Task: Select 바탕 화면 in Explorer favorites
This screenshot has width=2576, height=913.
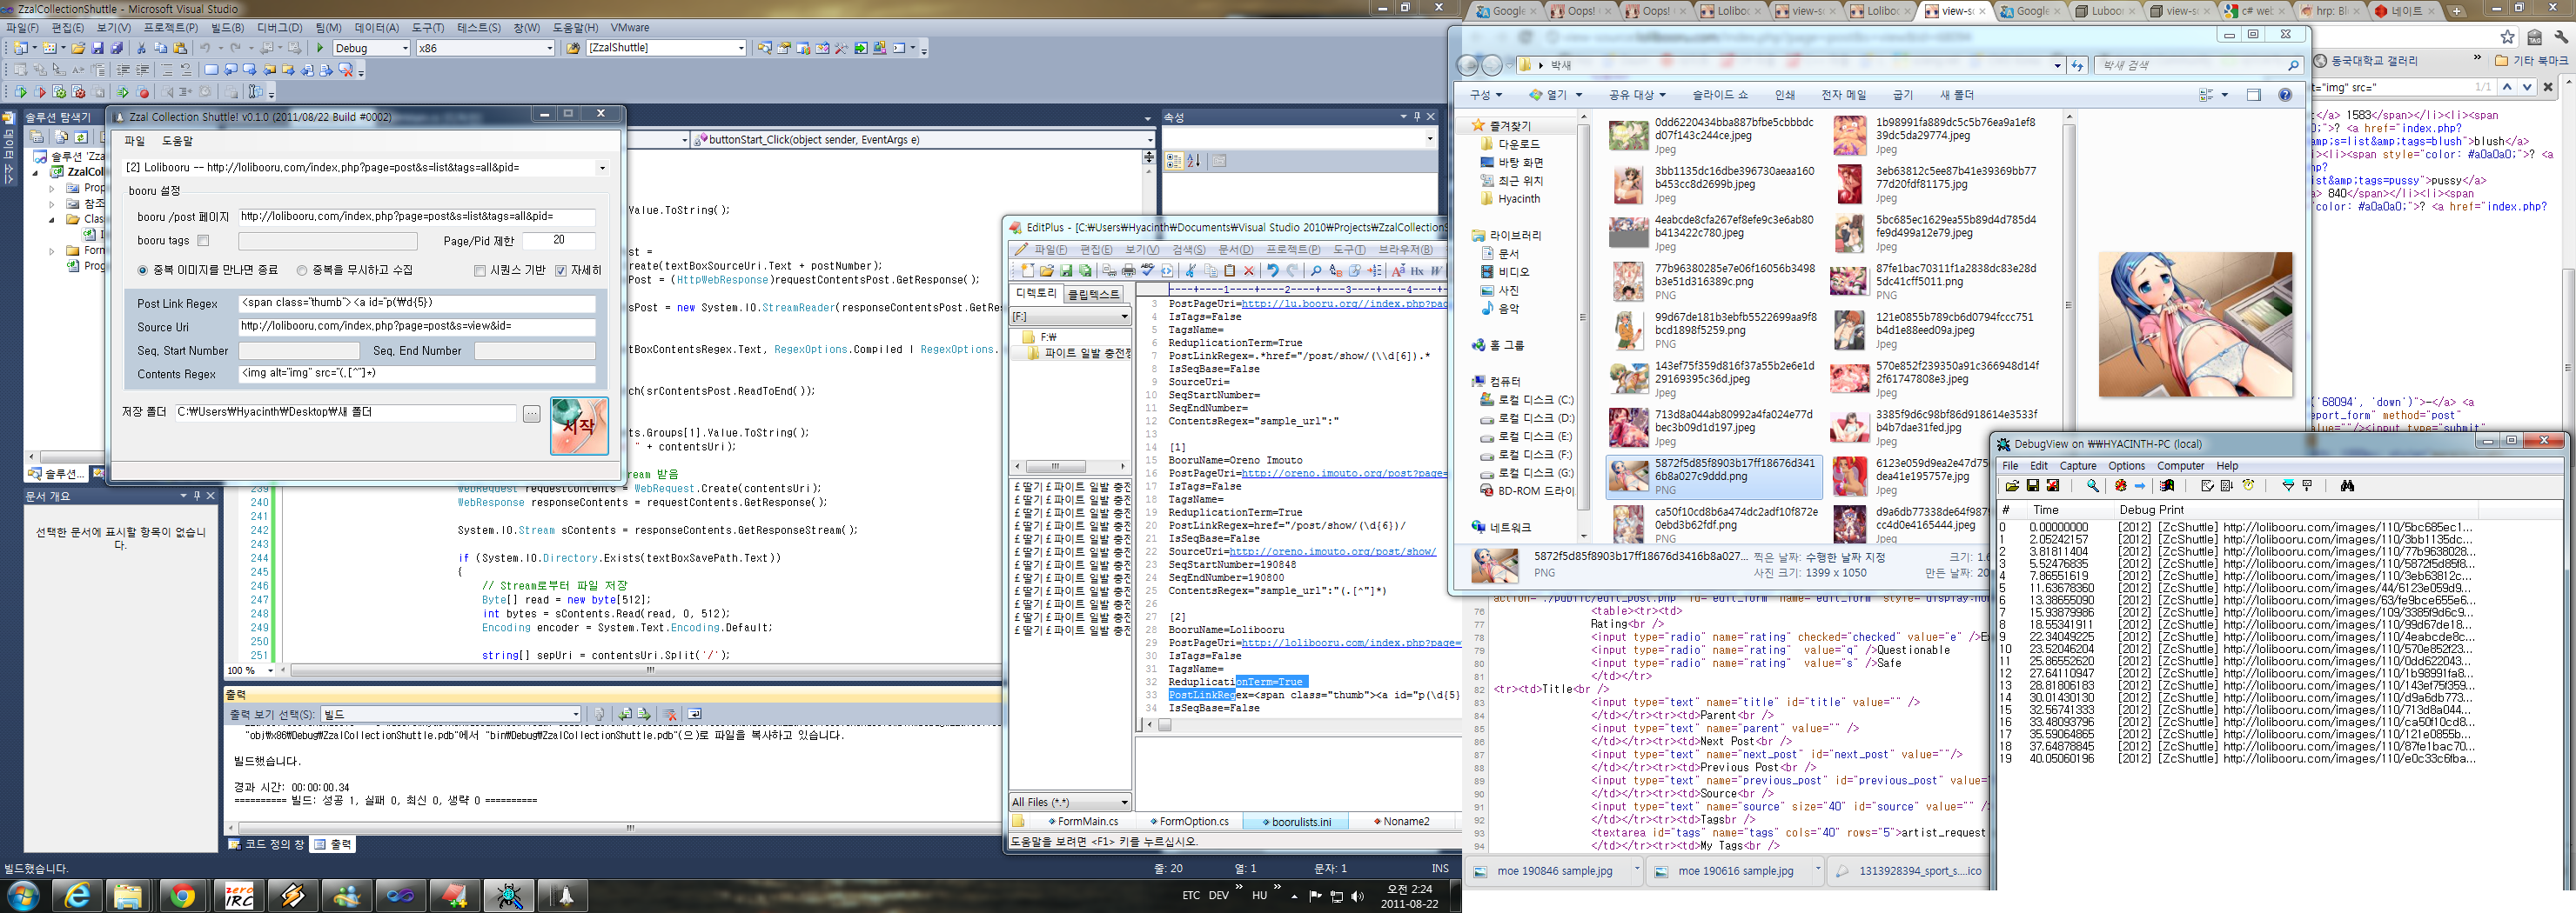Action: 1520,163
